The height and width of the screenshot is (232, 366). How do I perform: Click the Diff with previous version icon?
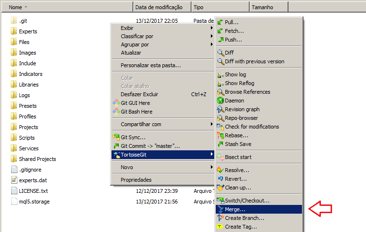221,61
